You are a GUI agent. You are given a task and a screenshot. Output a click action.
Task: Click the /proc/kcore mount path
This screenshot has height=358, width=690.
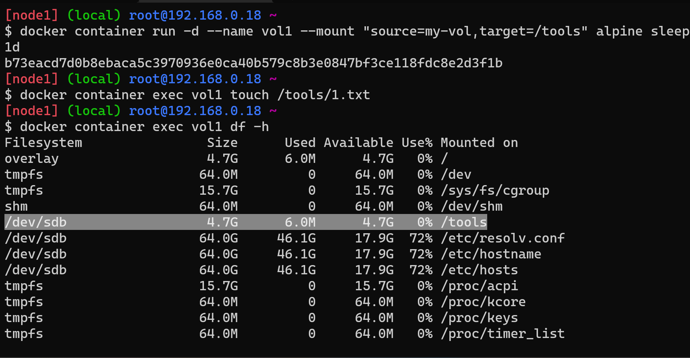(483, 302)
